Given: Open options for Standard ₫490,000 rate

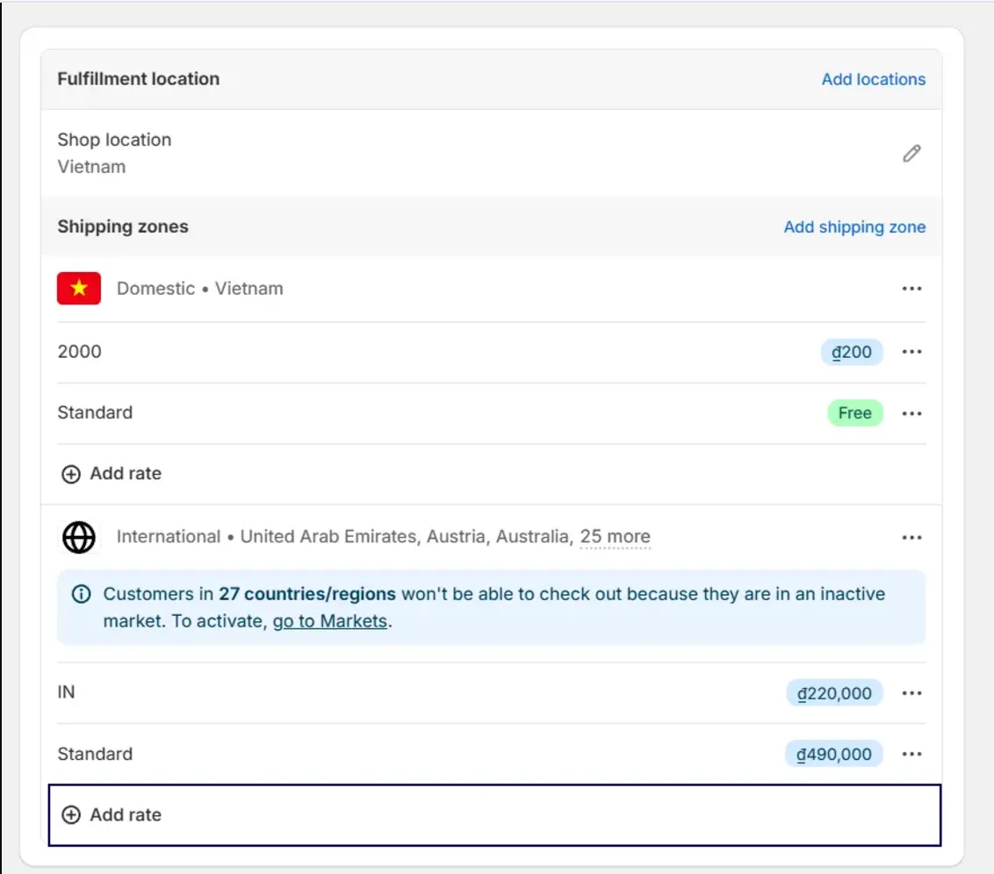Looking at the screenshot, I should pyautogui.click(x=911, y=755).
